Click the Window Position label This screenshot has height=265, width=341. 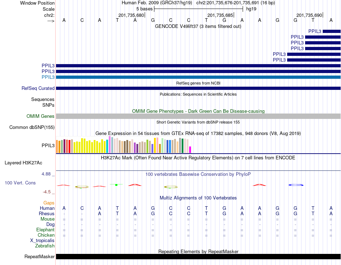point(37,3)
